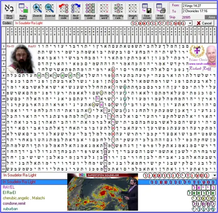Open the Codes dropdown arrow beside Cancel

[190, 24]
